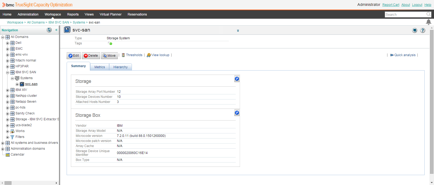This screenshot has width=434, height=185.
Task: Edit the Storage section with pencil icon
Action: [x=237, y=79]
